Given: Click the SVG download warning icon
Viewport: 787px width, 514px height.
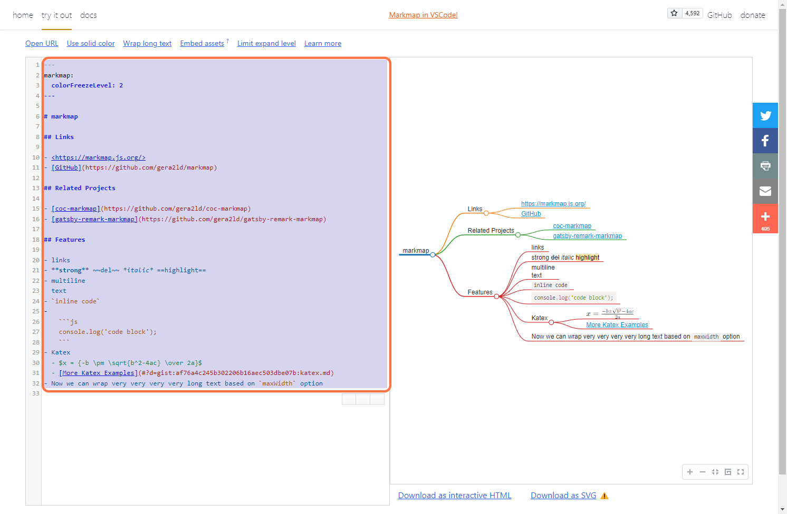Looking at the screenshot, I should tap(604, 496).
